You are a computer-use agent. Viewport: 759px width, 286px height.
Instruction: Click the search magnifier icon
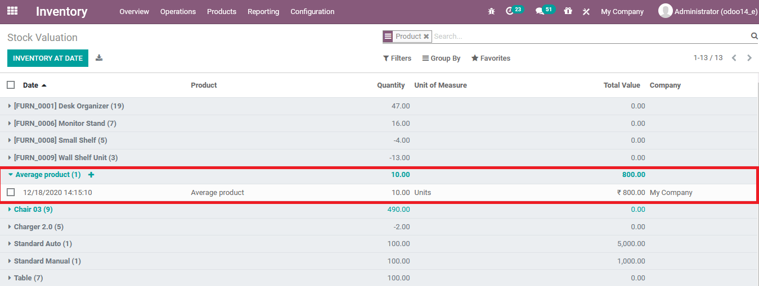point(754,36)
